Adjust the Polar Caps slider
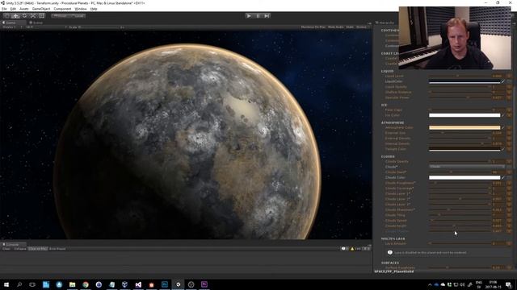This screenshot has width=517, height=290. (x=460, y=110)
